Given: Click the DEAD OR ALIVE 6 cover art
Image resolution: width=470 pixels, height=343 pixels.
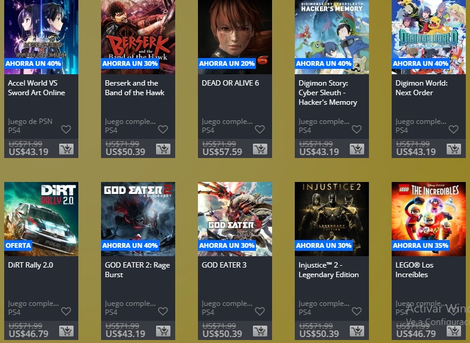Looking at the screenshot, I should pos(234,37).
